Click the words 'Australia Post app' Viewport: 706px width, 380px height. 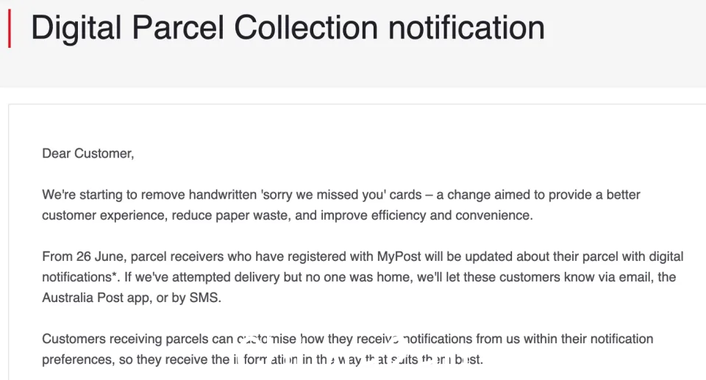[96, 298]
